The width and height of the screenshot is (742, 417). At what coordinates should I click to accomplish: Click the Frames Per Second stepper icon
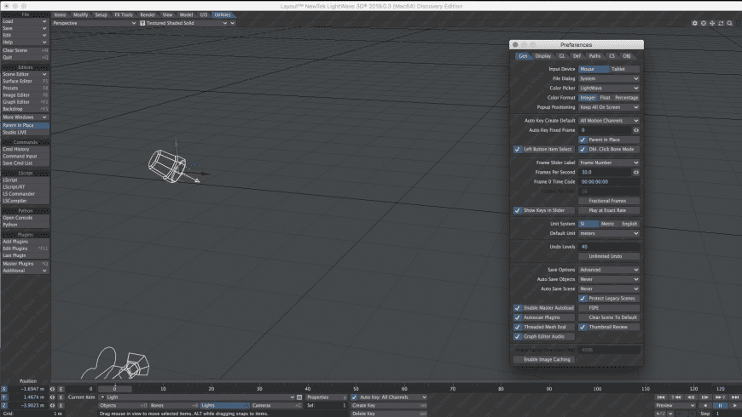[636, 172]
